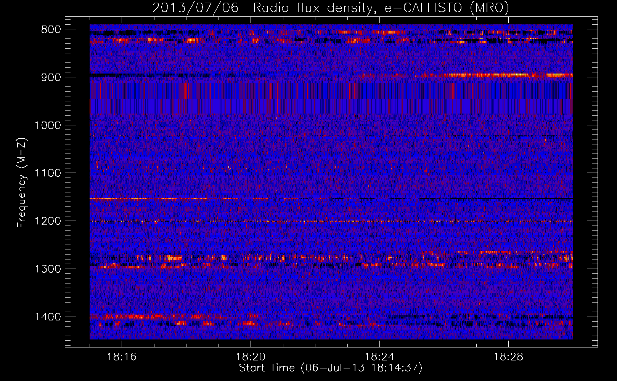Click the '18:28' time axis label
The image size is (617, 381).
tap(508, 357)
